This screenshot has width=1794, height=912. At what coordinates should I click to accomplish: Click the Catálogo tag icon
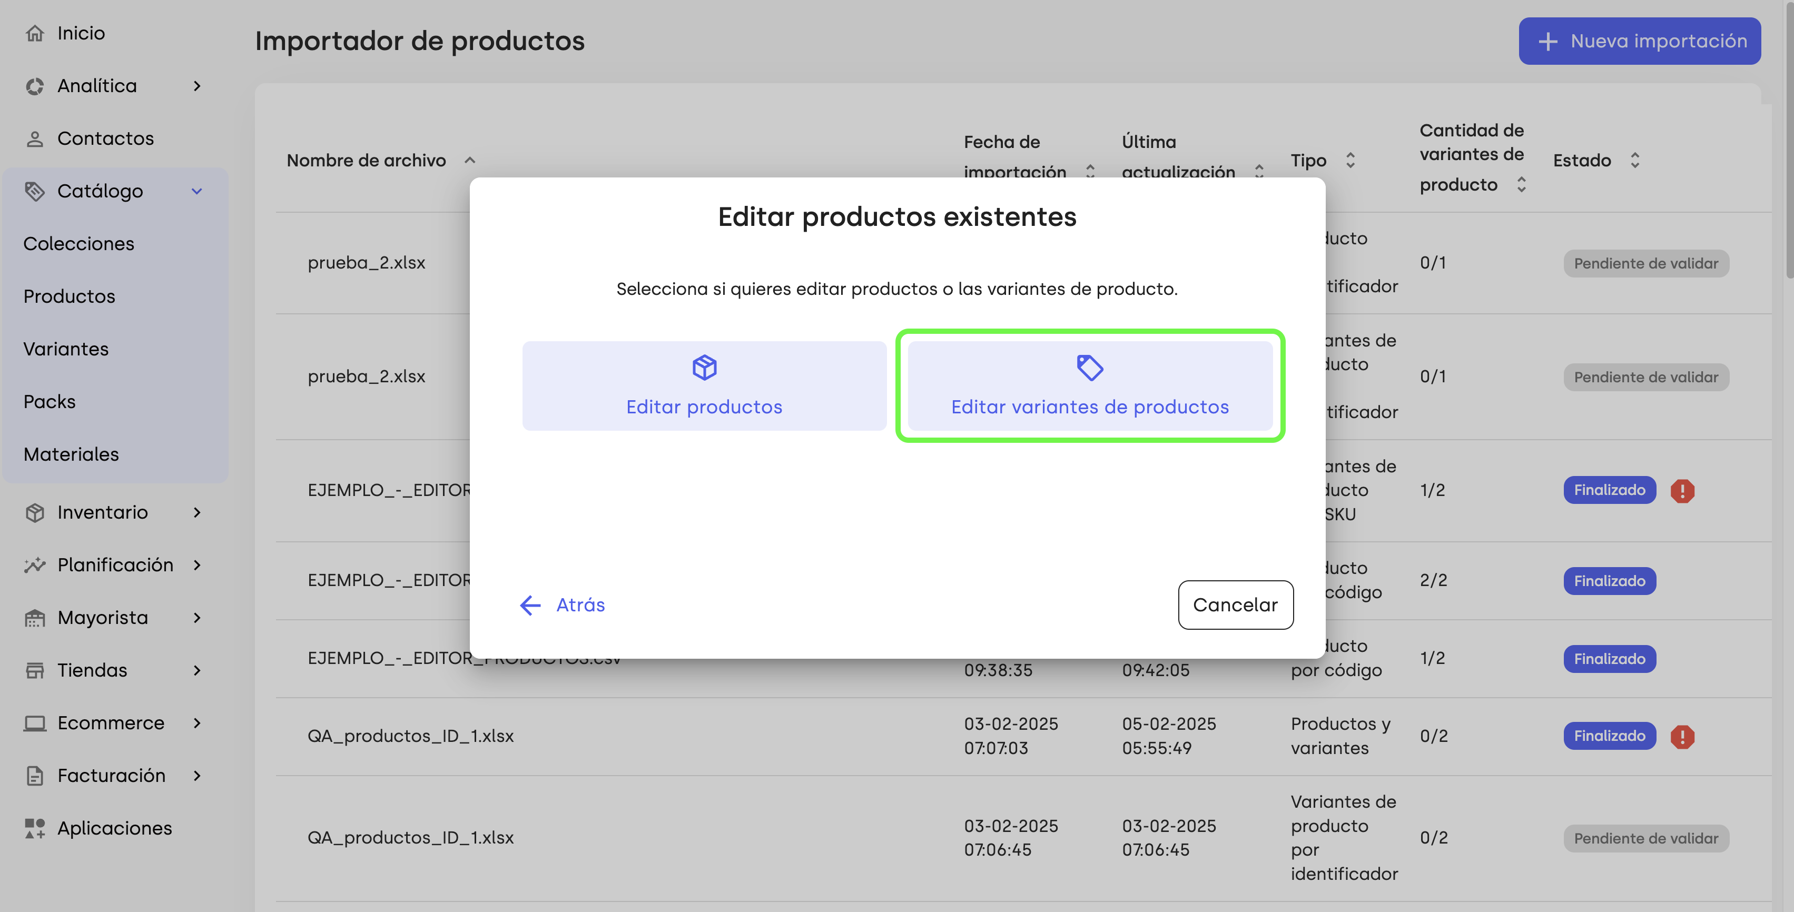click(35, 191)
